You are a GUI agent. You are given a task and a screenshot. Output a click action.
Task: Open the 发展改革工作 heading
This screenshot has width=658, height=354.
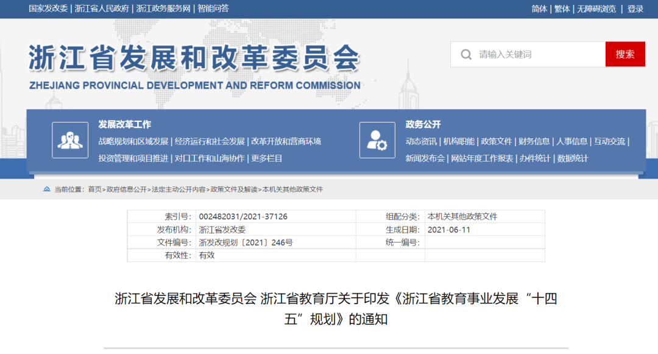125,124
